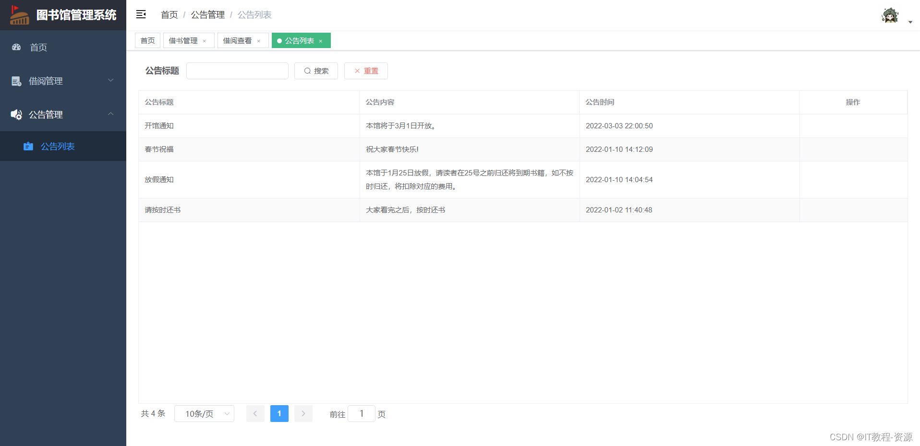Click time 2022-01-02 11:40:48
This screenshot has width=920, height=446.
[x=619, y=210]
